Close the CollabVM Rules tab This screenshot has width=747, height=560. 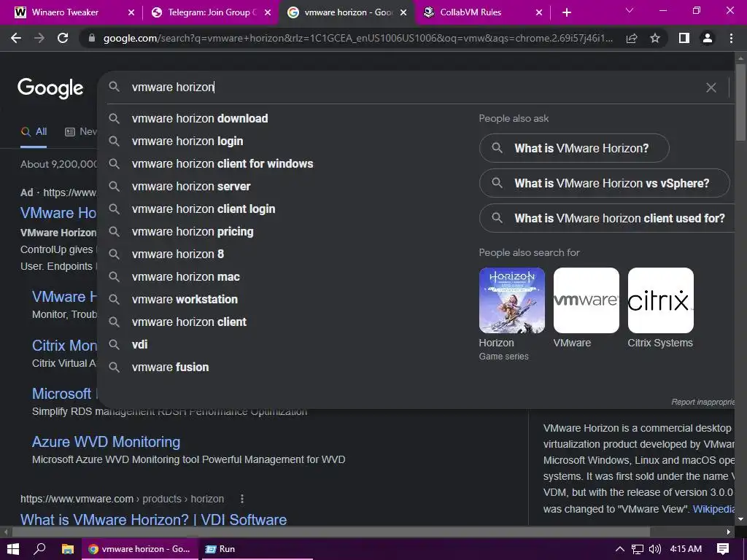pyautogui.click(x=539, y=12)
